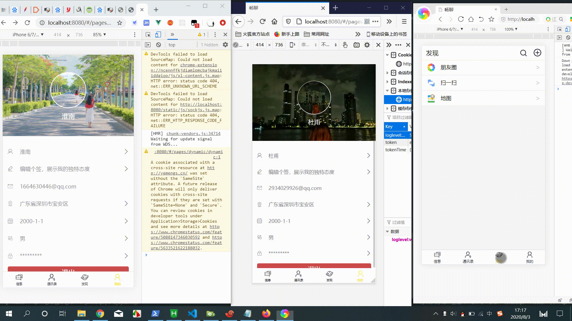The height and width of the screenshot is (321, 572).
Task: Switch to 发现 tab in left app
Action: pyautogui.click(x=85, y=279)
